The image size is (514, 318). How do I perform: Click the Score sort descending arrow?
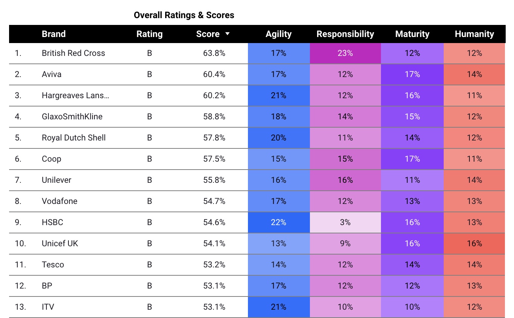pyautogui.click(x=227, y=34)
